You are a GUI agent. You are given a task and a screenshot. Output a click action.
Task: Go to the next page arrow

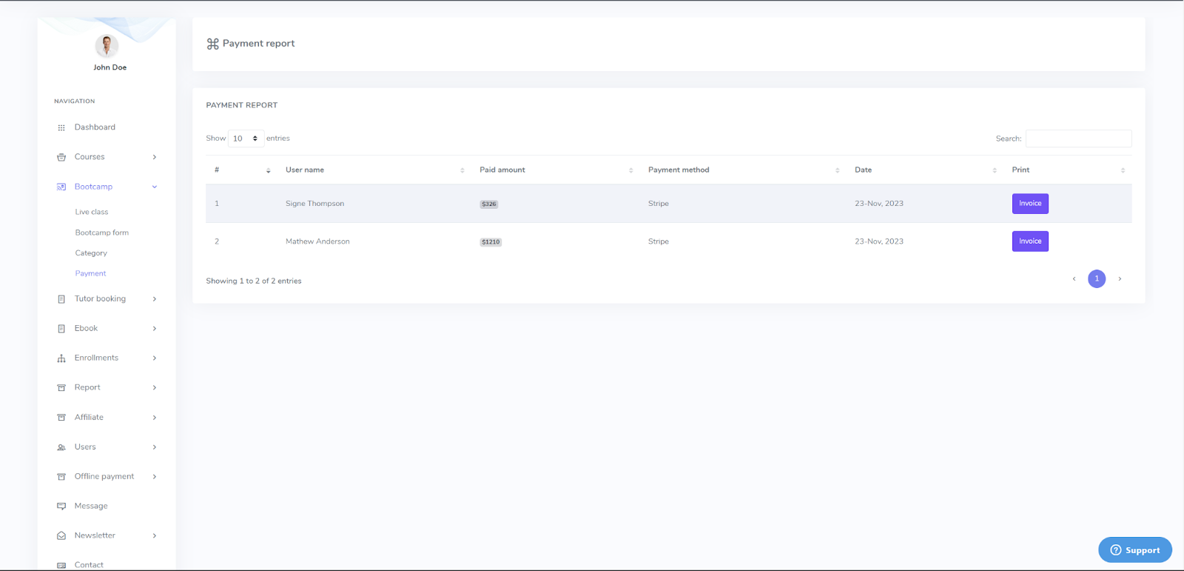point(1120,279)
